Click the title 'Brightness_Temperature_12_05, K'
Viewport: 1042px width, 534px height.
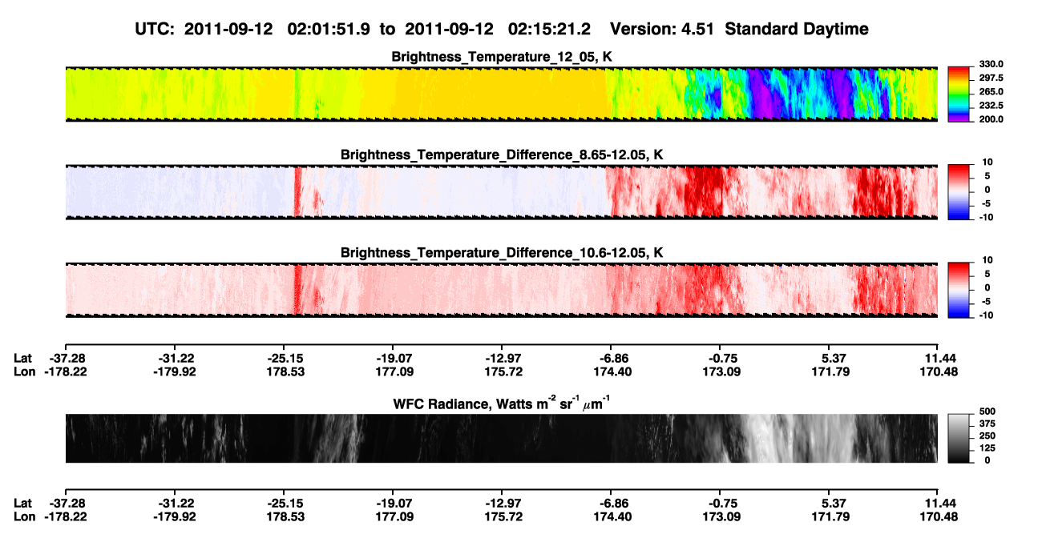tap(502, 57)
